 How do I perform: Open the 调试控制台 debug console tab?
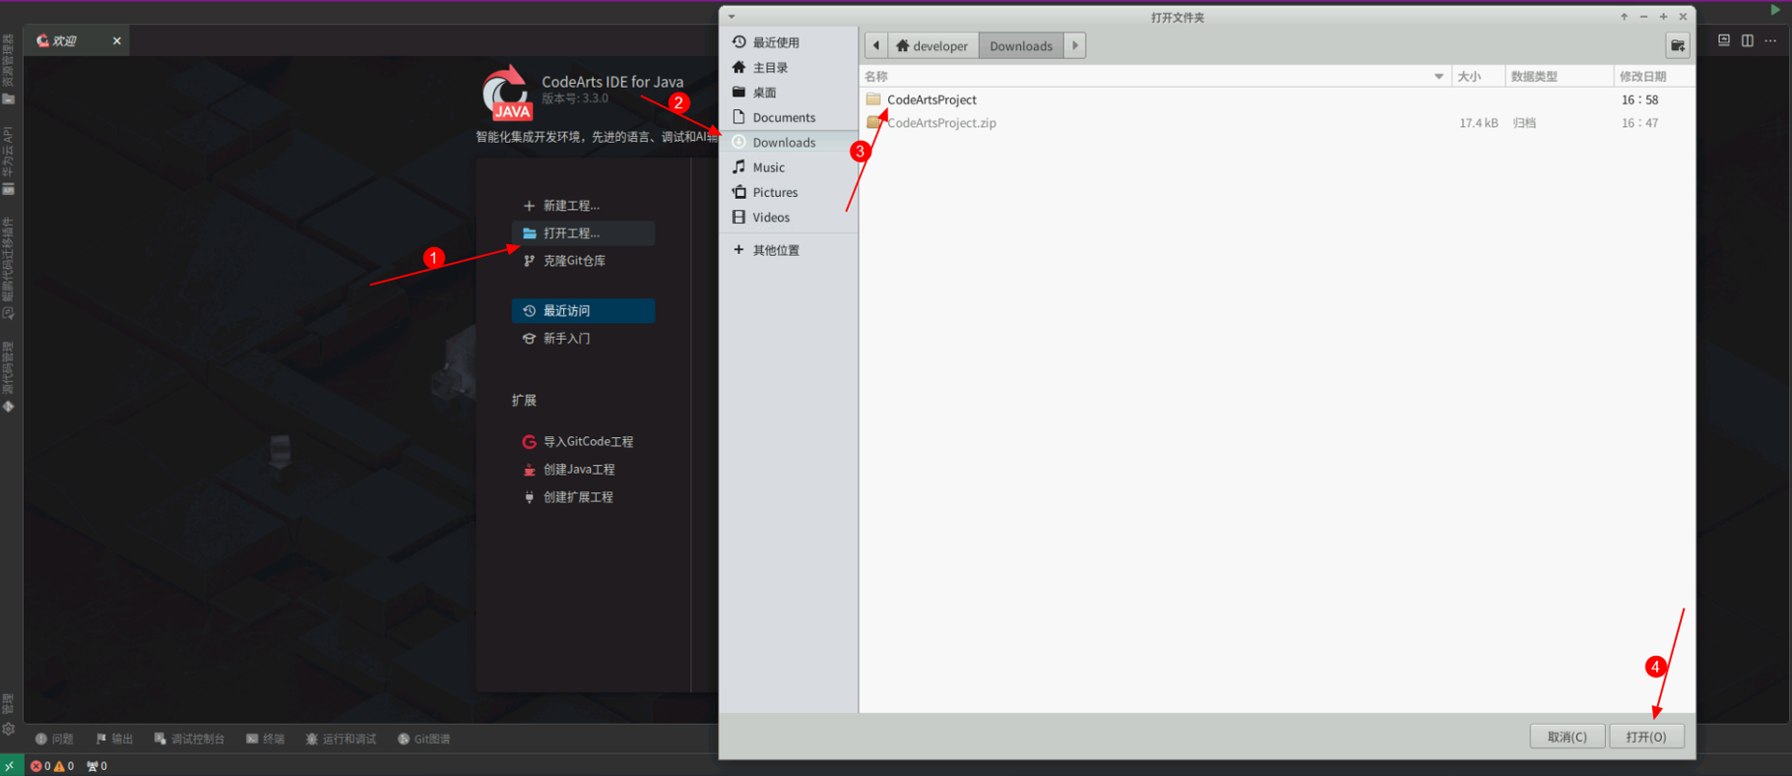pos(189,739)
